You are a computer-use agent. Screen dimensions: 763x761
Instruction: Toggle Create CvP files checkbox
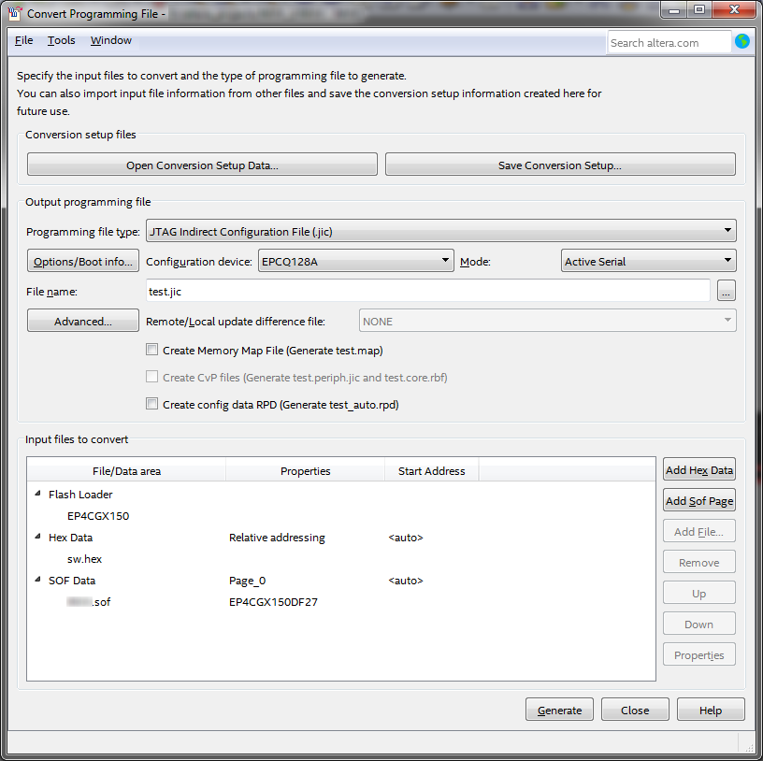[x=151, y=377]
